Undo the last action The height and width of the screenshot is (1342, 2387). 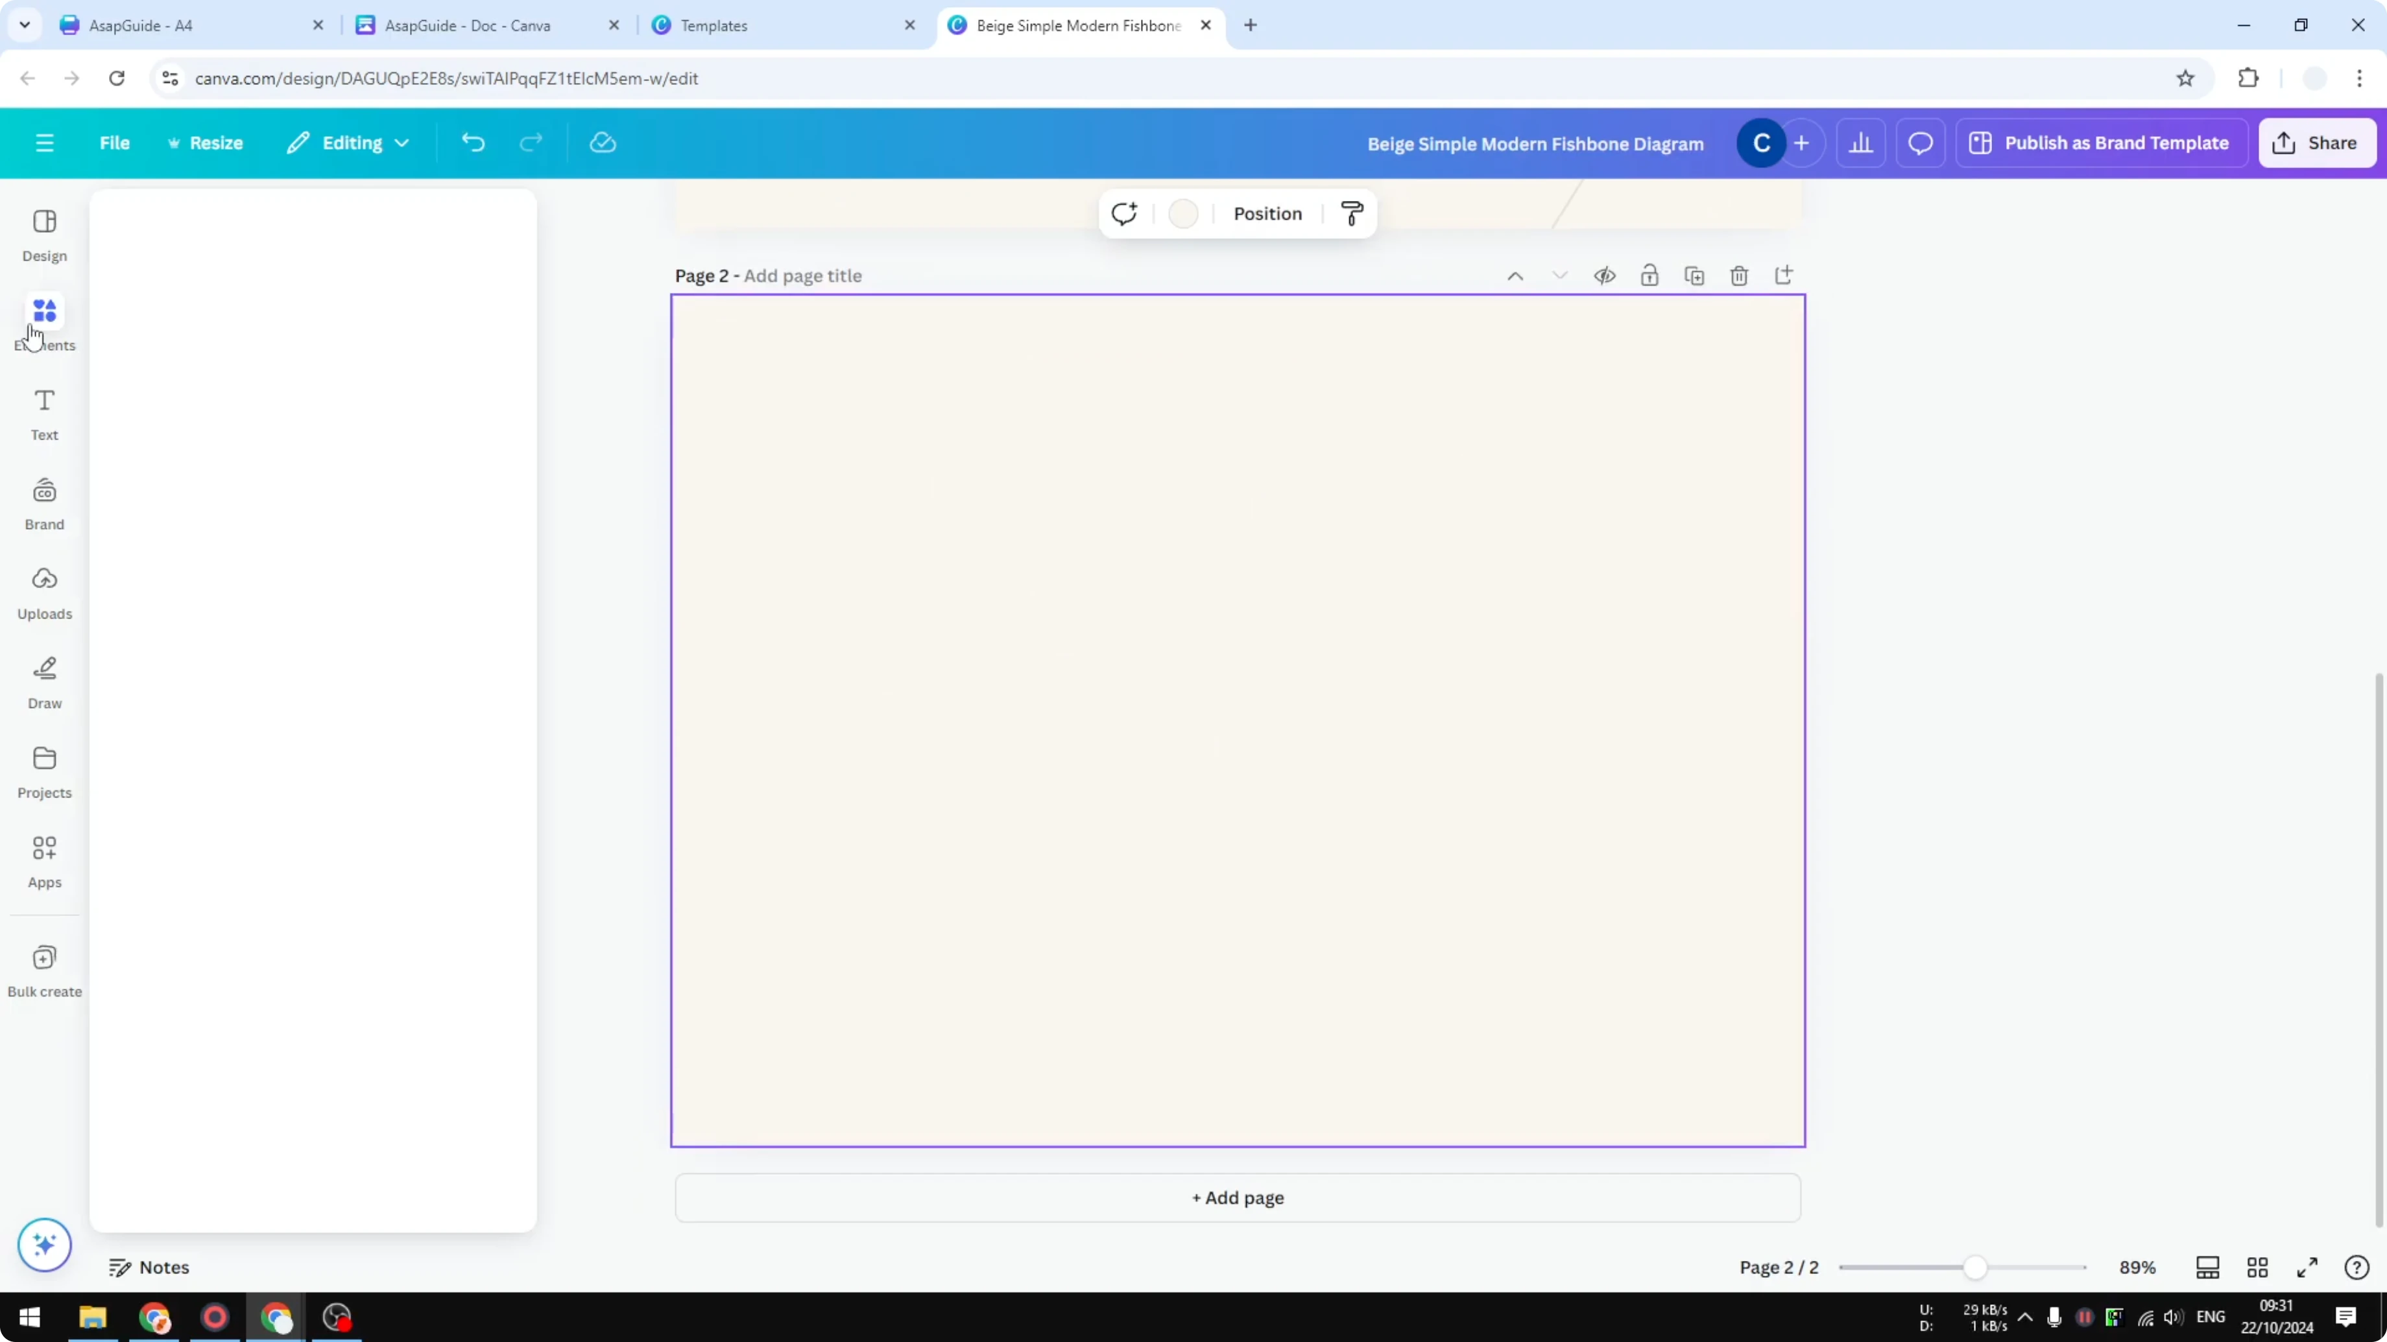[474, 142]
